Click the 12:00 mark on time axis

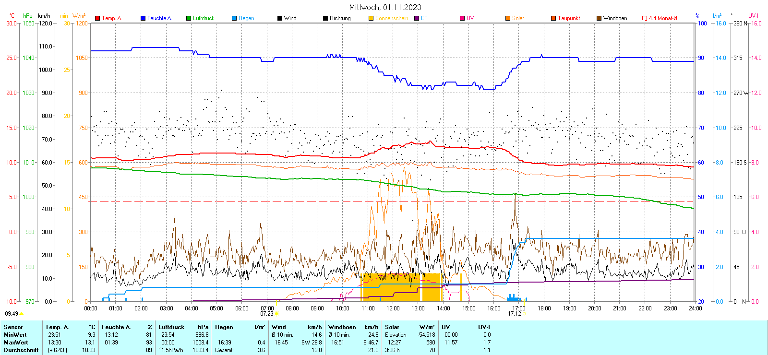click(x=393, y=308)
